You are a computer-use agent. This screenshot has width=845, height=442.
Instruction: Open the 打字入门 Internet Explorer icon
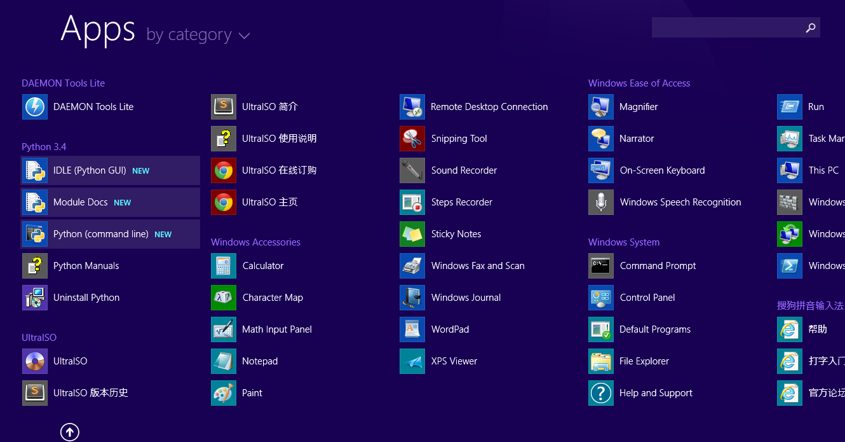tap(790, 361)
